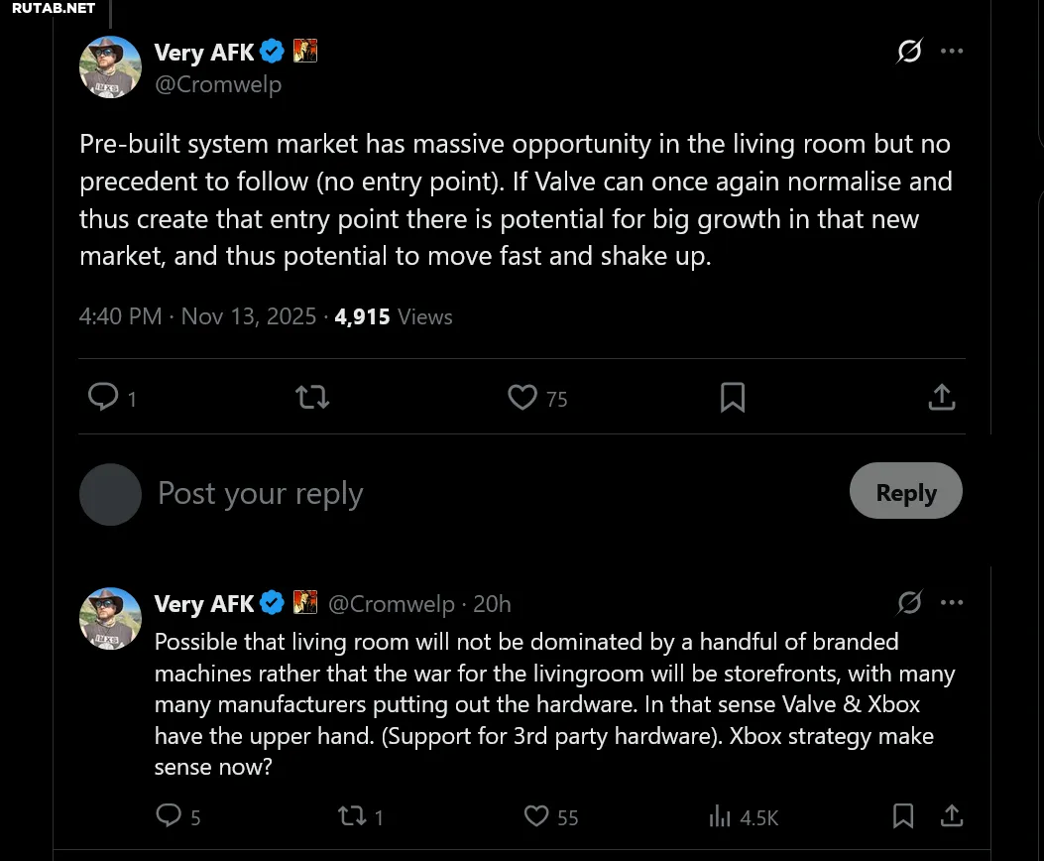The width and height of the screenshot is (1044, 861).
Task: Bookmark the reply post
Action: (903, 816)
